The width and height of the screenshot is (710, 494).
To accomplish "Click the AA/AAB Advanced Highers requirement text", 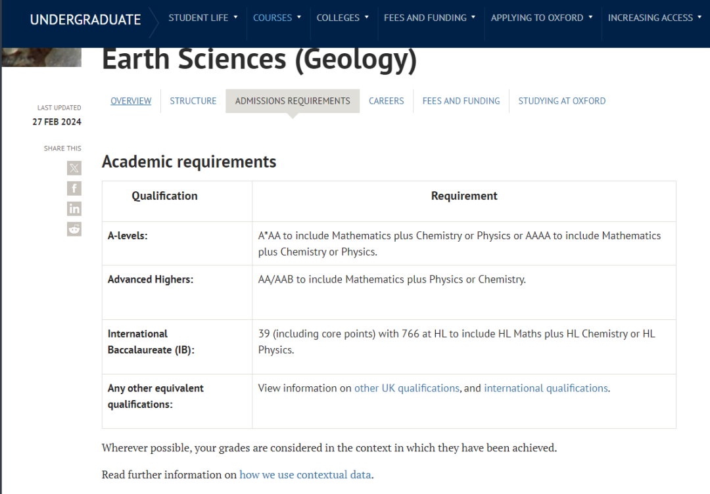I will [x=392, y=280].
